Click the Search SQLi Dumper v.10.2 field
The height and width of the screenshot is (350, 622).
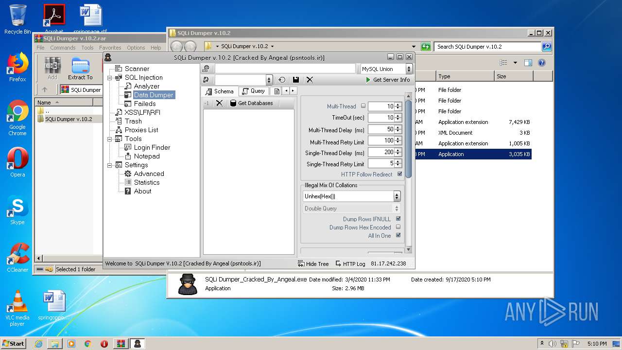click(488, 47)
